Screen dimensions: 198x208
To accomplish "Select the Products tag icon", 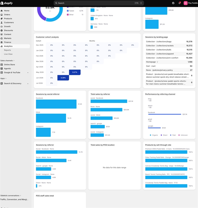I will click(x=2, y=19).
